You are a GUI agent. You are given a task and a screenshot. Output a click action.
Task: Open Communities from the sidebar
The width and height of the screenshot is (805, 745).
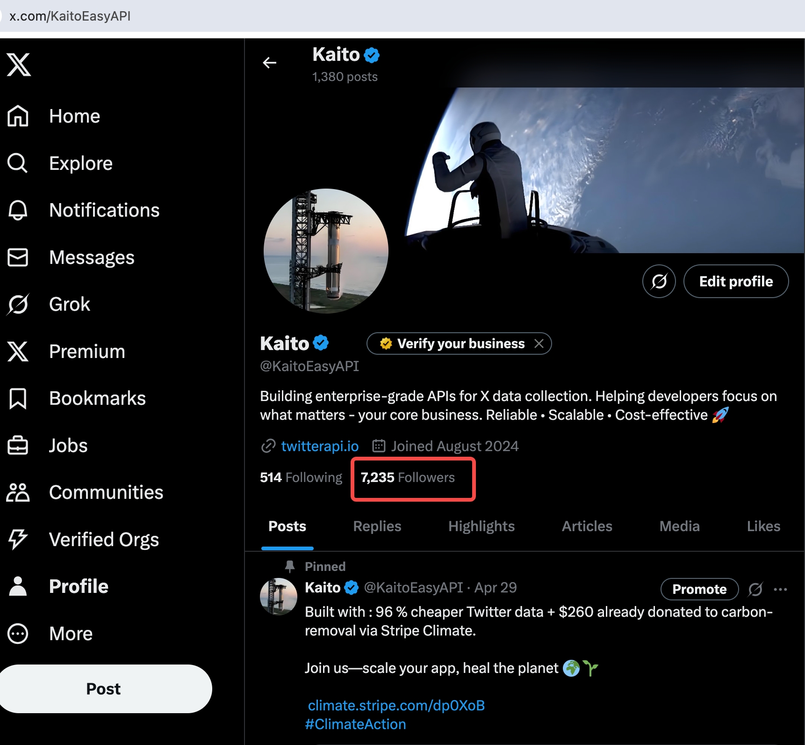85,492
